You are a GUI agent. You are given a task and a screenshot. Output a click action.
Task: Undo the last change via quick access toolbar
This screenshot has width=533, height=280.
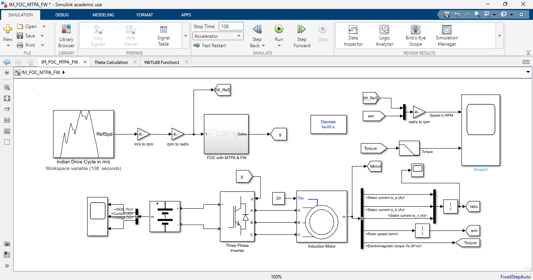tap(457, 14)
